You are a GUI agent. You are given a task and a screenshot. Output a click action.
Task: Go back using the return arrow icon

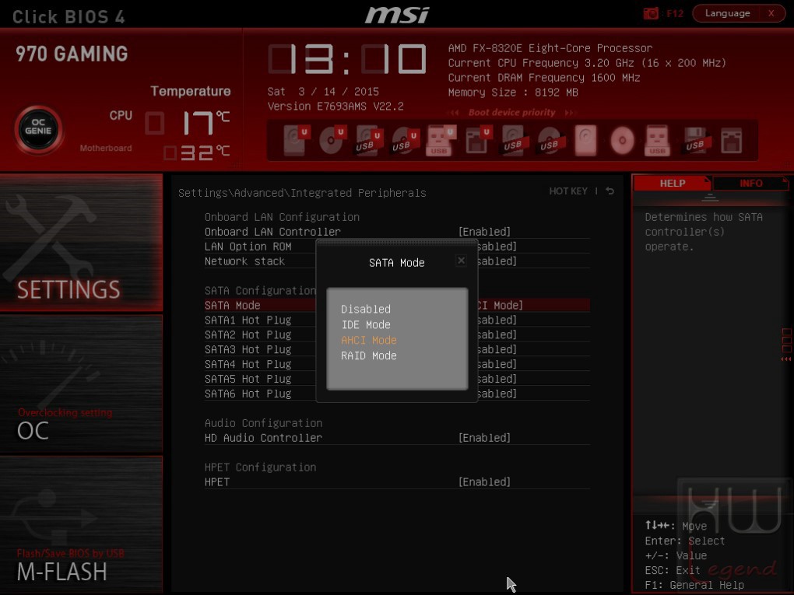coord(610,191)
